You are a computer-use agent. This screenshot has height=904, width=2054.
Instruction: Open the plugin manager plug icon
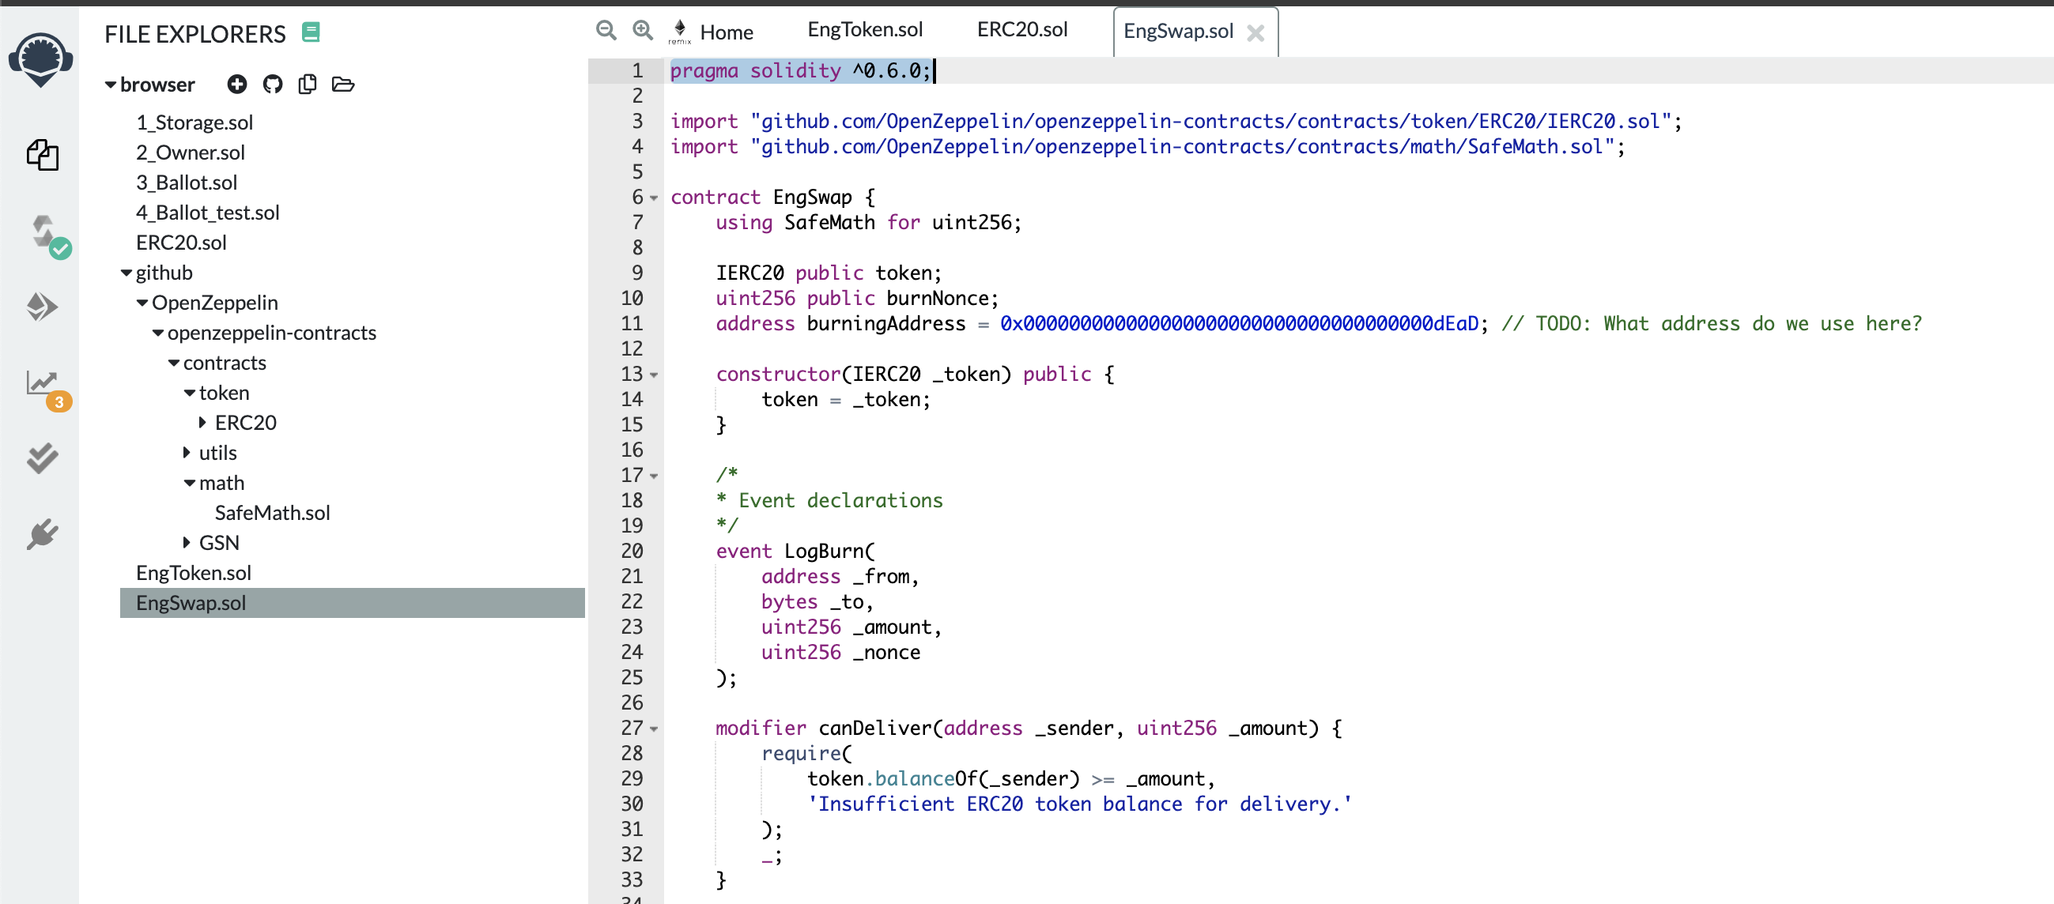pos(41,533)
